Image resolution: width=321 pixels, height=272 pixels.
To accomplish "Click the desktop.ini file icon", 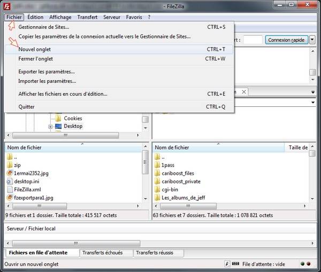I will coord(10,181).
